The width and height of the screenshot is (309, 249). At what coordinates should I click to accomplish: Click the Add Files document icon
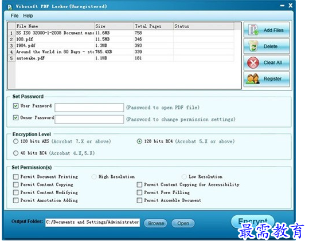[x=253, y=30]
